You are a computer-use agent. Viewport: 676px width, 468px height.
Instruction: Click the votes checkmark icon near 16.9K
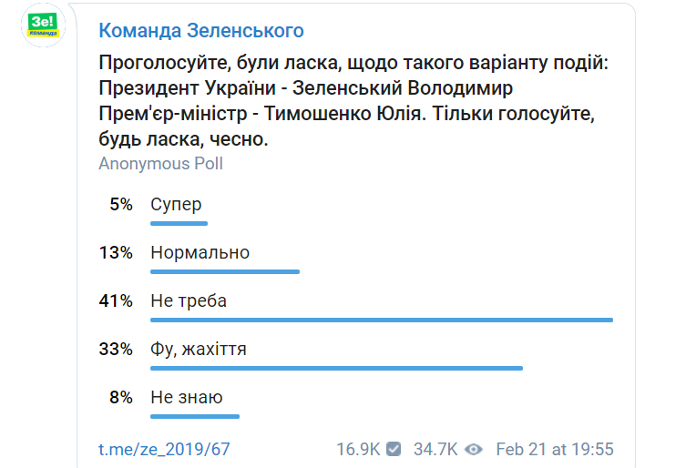[x=394, y=449]
